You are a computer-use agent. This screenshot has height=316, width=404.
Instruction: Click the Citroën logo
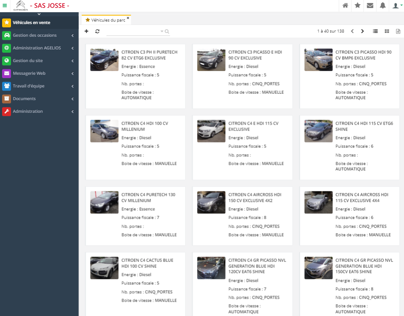(x=21, y=5)
